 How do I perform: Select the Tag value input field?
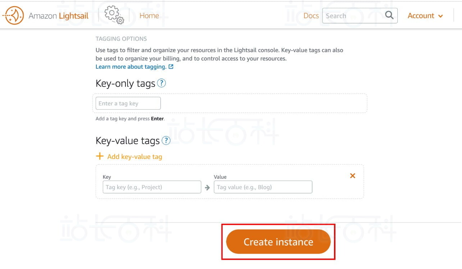(263, 187)
